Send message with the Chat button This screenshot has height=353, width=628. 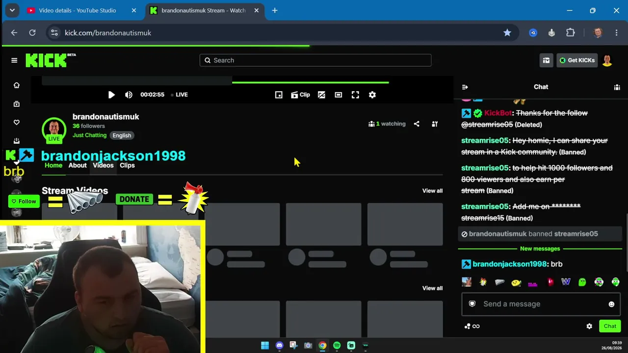pos(610,326)
